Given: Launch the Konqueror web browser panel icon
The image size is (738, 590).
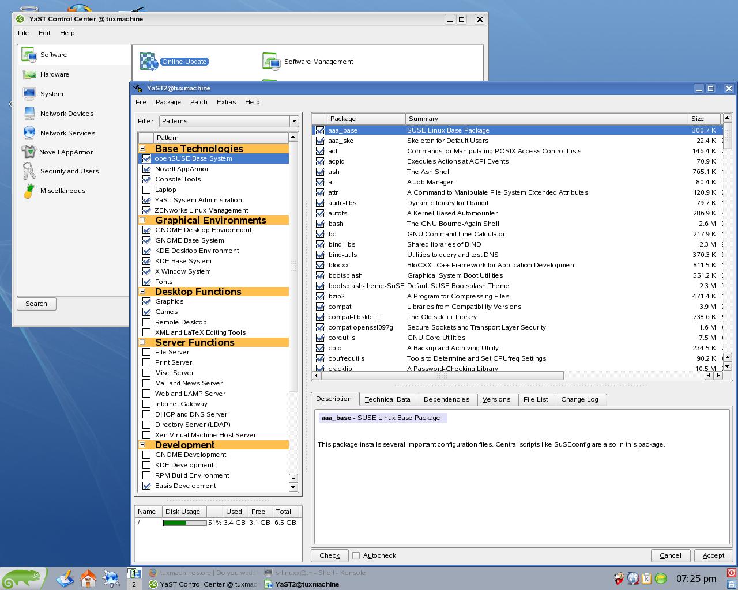Looking at the screenshot, I should [111, 578].
